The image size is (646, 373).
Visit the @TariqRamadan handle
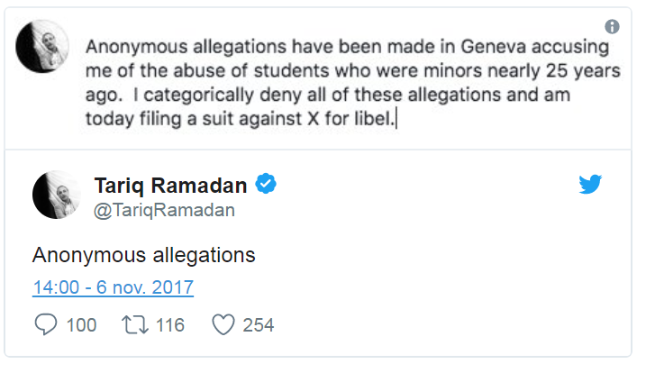[x=164, y=210]
